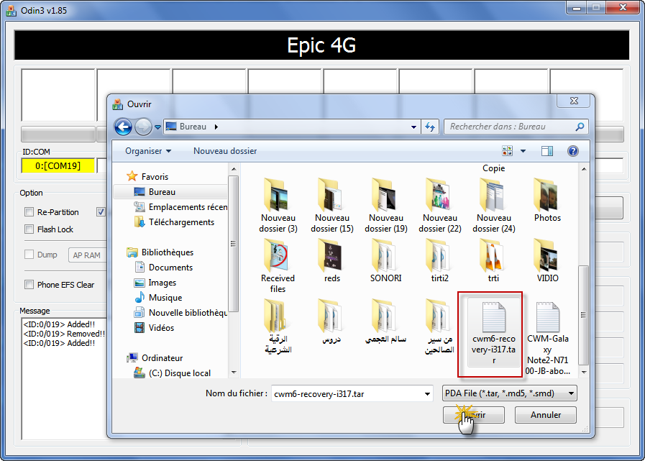Open the PDA File type filter dropdown
Viewport: 645px width, 461px height.
(509, 393)
